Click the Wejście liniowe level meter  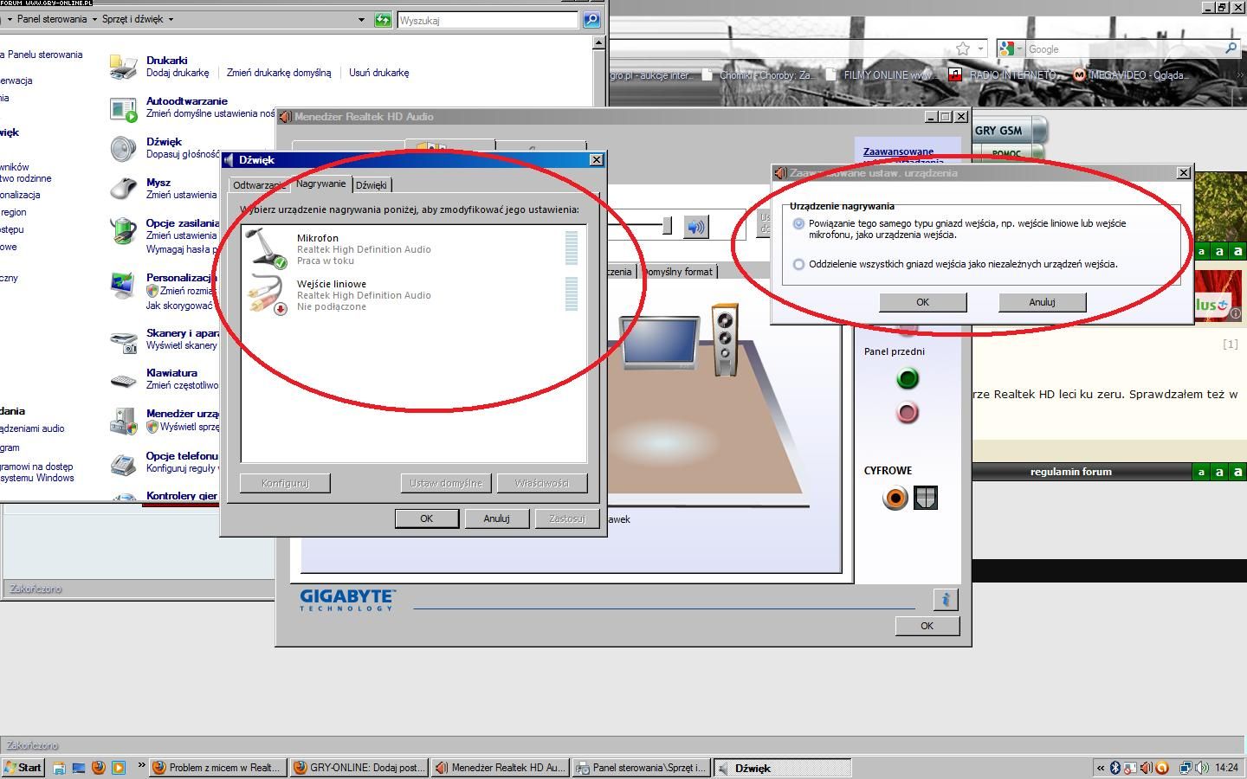[572, 293]
